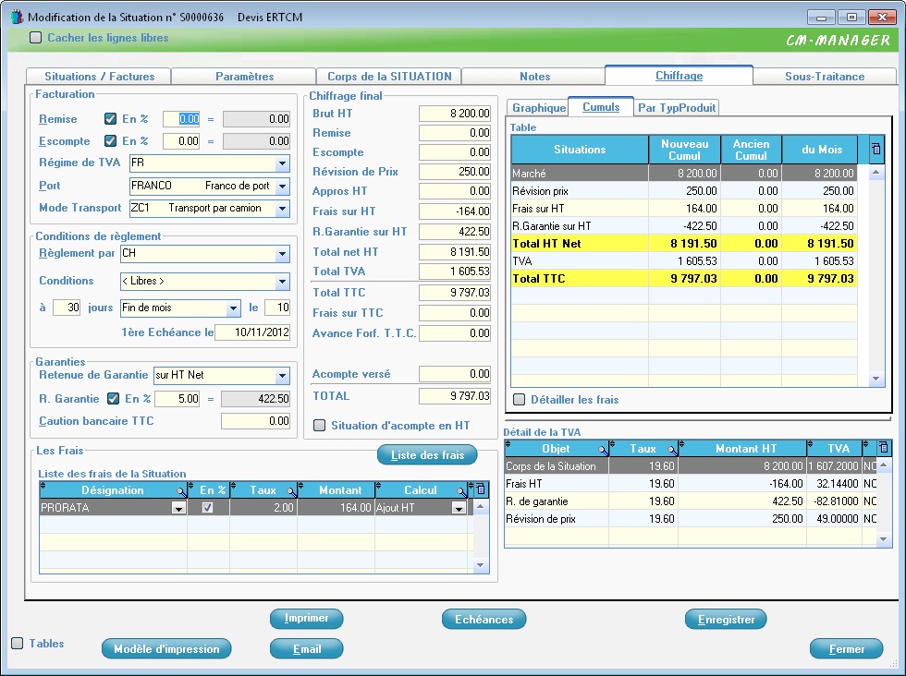Image resolution: width=906 pixels, height=676 pixels.
Task: Expand PRORATA designation dropdown arrow
Action: pyautogui.click(x=178, y=508)
